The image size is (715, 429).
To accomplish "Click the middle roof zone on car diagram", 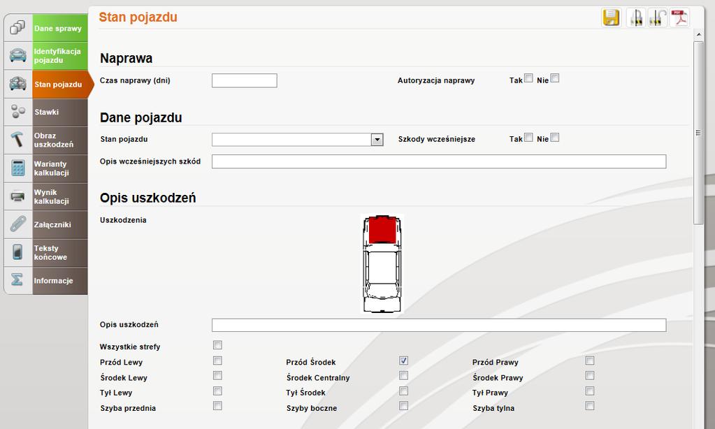I will (382, 267).
